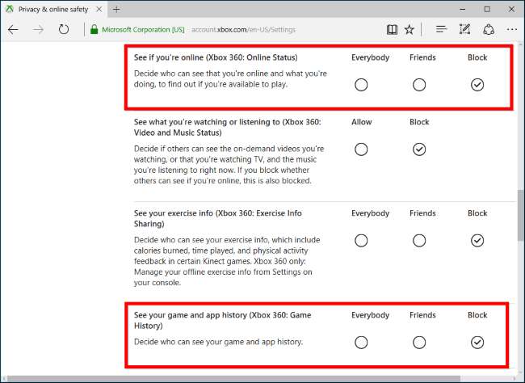Select Friends for exercise info sharing
Viewport: 525px width, 383px height.
419,240
